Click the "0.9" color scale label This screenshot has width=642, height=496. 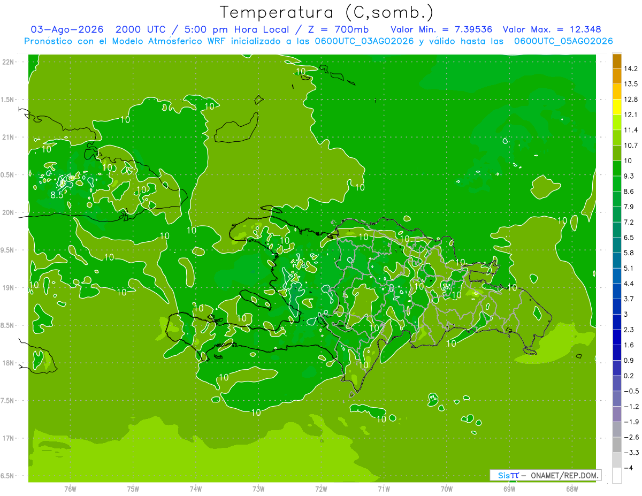coord(629,361)
